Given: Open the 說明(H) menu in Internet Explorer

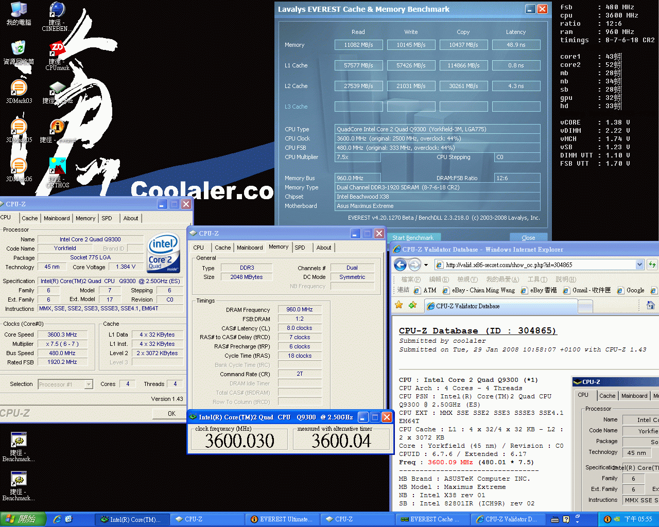Looking at the screenshot, I should point(566,279).
